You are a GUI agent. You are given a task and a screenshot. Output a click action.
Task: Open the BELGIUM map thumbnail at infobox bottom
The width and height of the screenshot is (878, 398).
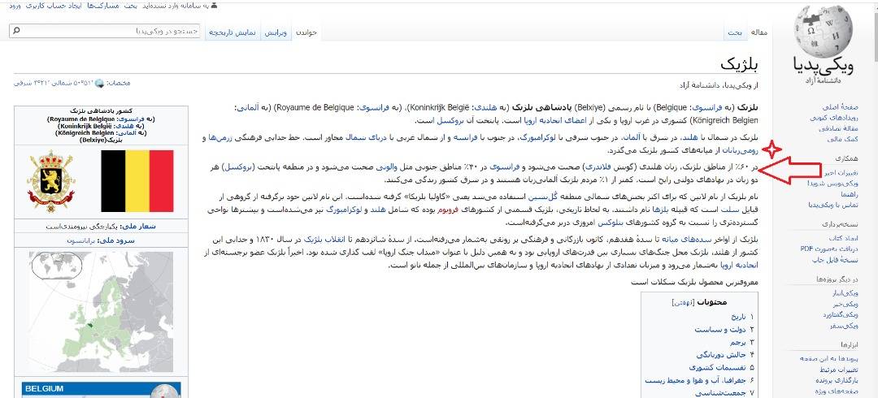102,390
